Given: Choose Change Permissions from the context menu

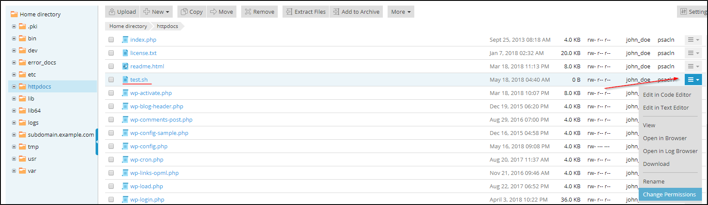Looking at the screenshot, I should [x=669, y=194].
